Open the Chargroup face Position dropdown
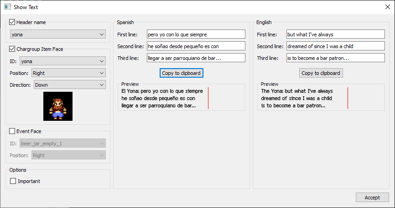Screen dimensions: 395x208 tap(68, 73)
